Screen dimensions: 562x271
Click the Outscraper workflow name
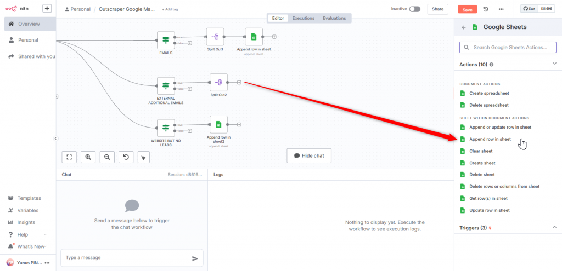tap(127, 9)
